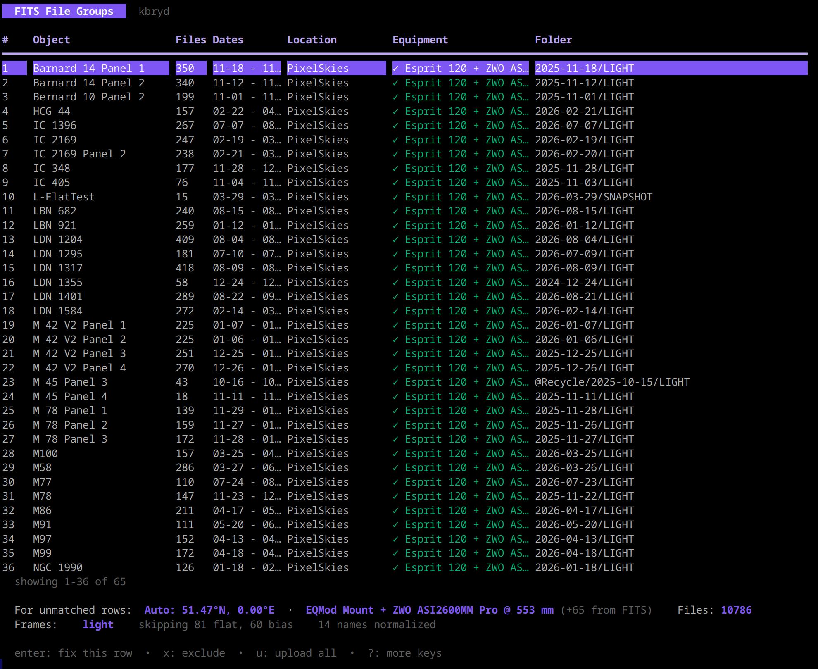Click the total Files count 10786

[x=736, y=610]
